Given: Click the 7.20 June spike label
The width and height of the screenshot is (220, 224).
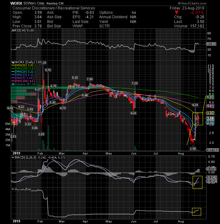Looking at the screenshot, I should tap(135, 83).
